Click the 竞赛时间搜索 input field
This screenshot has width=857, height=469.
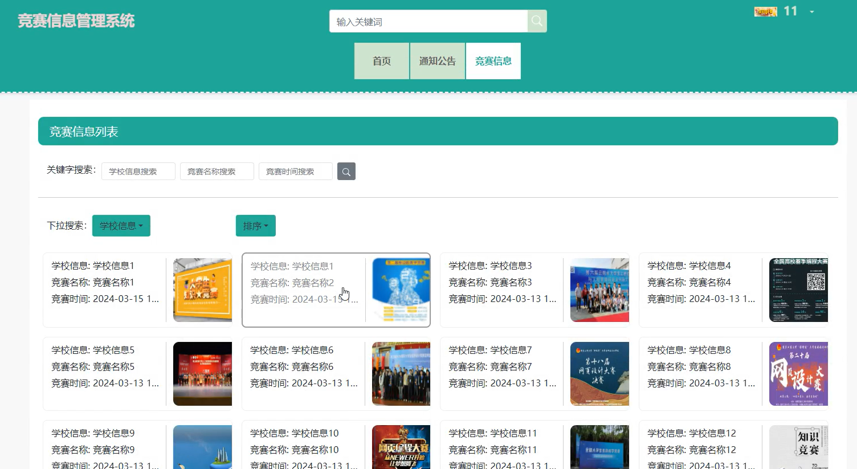(x=296, y=172)
